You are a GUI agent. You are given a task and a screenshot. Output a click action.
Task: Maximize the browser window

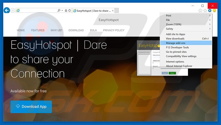pyautogui.click(x=202, y=6)
